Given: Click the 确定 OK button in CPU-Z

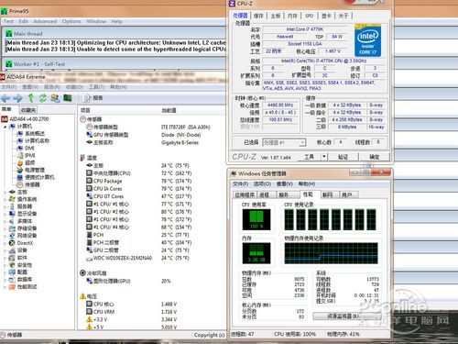Looking at the screenshot, I should [x=375, y=157].
